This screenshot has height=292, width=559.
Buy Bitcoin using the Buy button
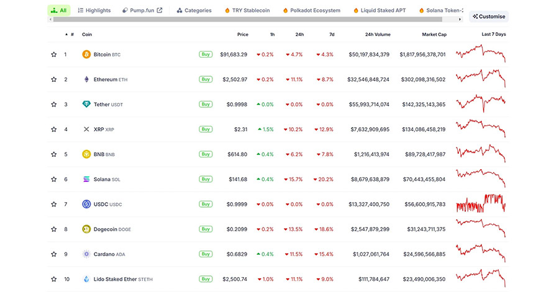pos(206,55)
